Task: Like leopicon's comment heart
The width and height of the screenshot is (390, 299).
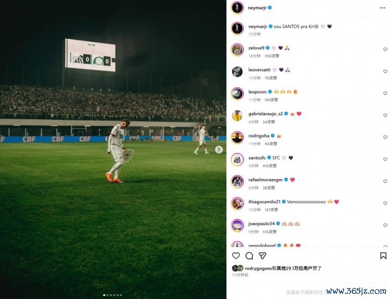Action: tap(385, 93)
